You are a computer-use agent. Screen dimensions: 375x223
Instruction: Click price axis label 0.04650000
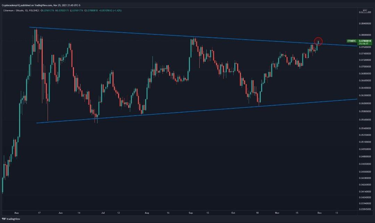tap(365, 164)
